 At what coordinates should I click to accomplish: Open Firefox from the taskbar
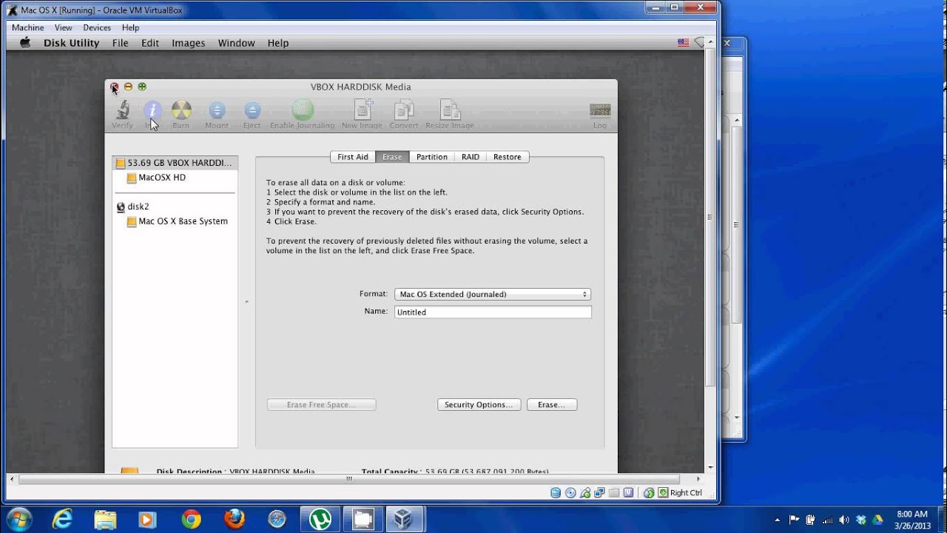pos(234,519)
